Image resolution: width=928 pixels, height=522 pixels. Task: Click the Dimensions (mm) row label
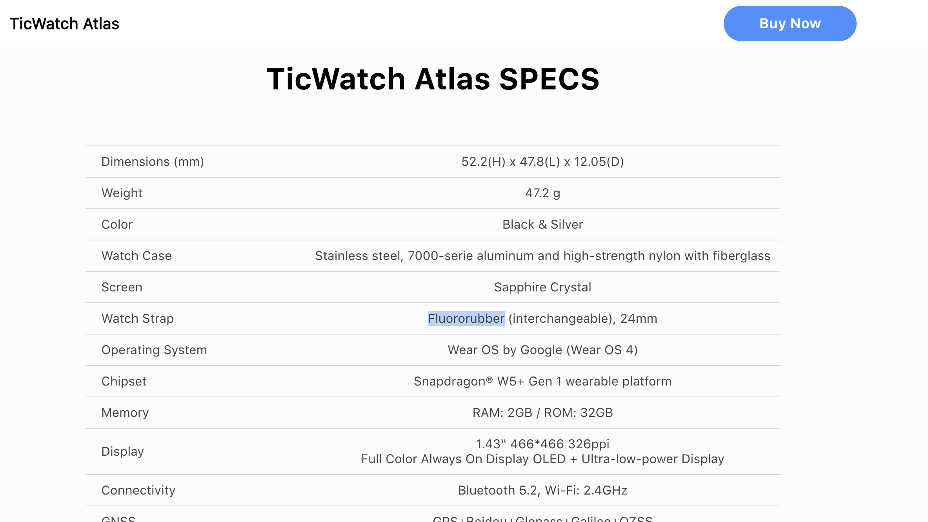click(153, 162)
